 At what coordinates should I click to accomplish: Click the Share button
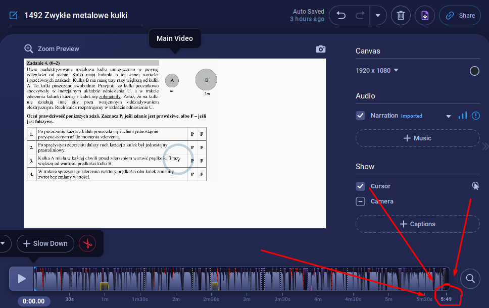point(460,15)
